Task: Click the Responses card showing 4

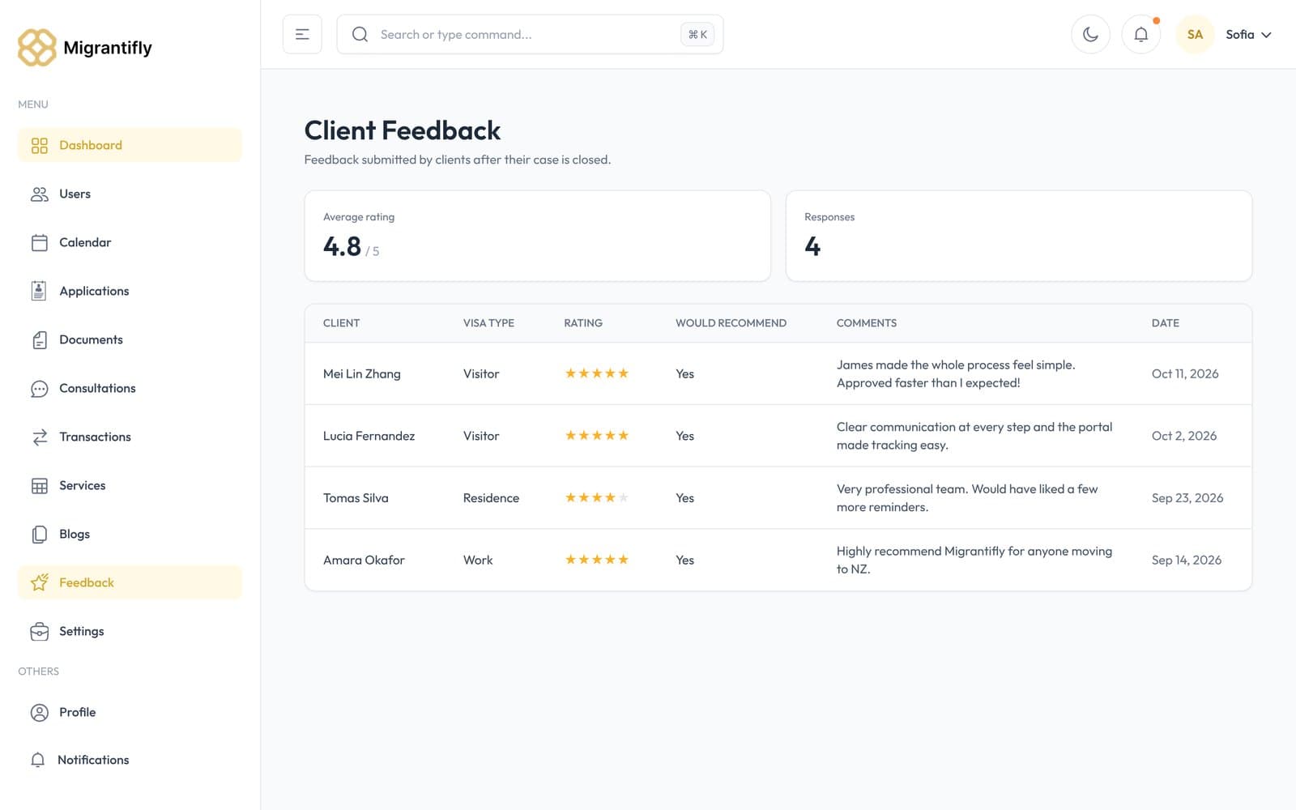Action: (1019, 236)
